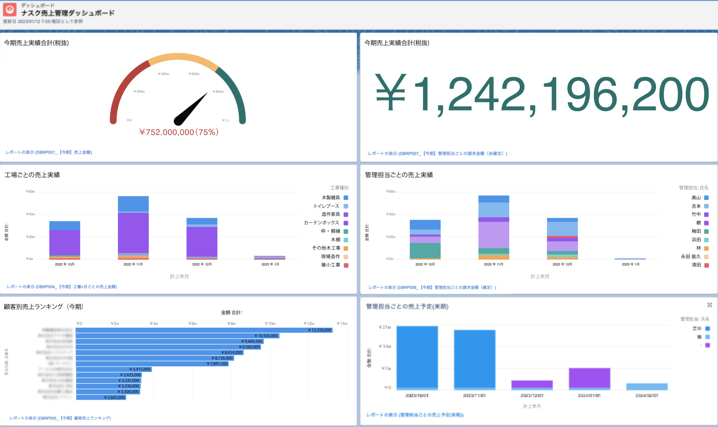Click the ¥9,684,500 ranking bar

coord(170,341)
